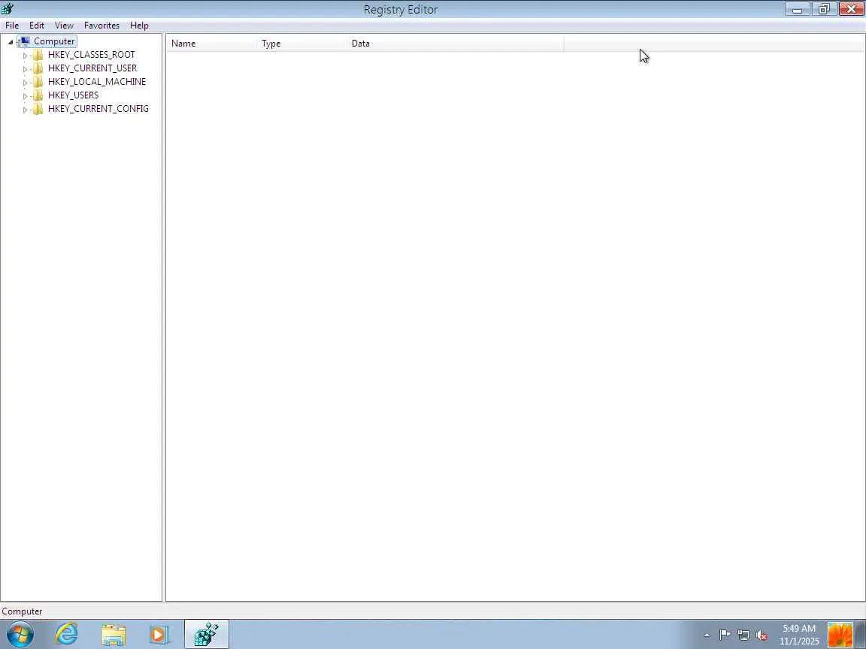Click the Registry Editor title bar icon
Viewport: 866px width, 649px height.
click(8, 9)
